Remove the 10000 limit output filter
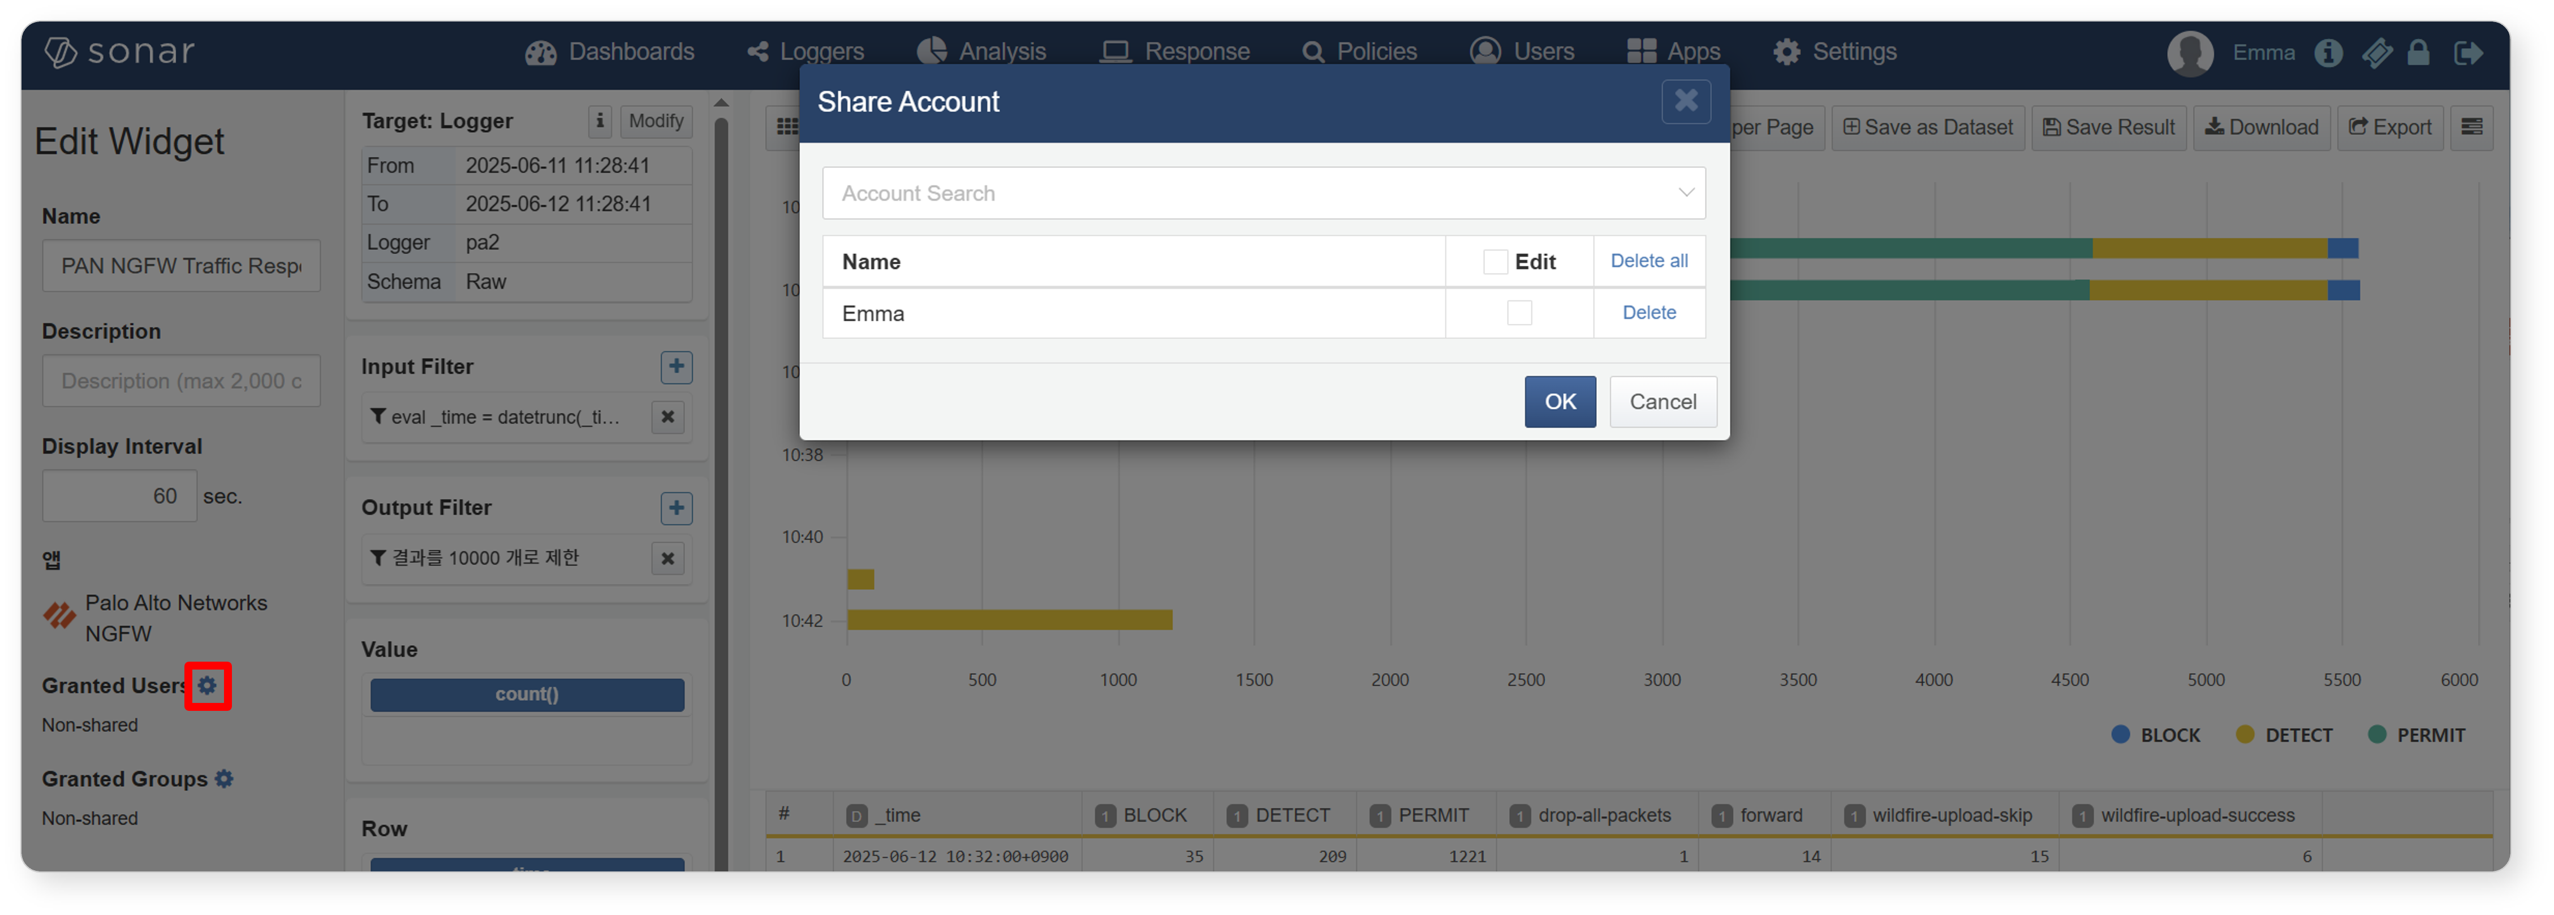This screenshot has width=2554, height=915. 668,559
